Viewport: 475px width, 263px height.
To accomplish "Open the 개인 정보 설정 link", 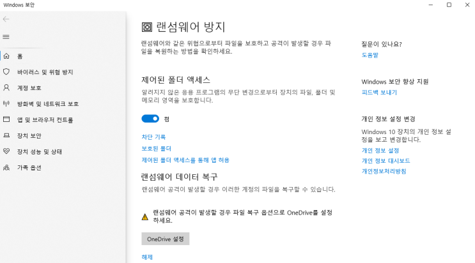I will [380, 151].
